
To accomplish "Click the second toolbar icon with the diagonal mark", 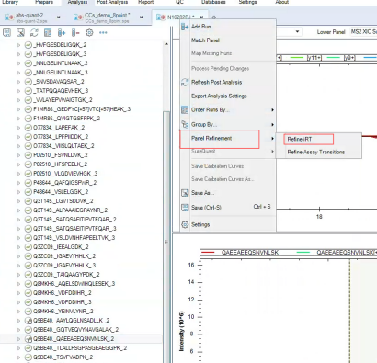I will point(20,32).
